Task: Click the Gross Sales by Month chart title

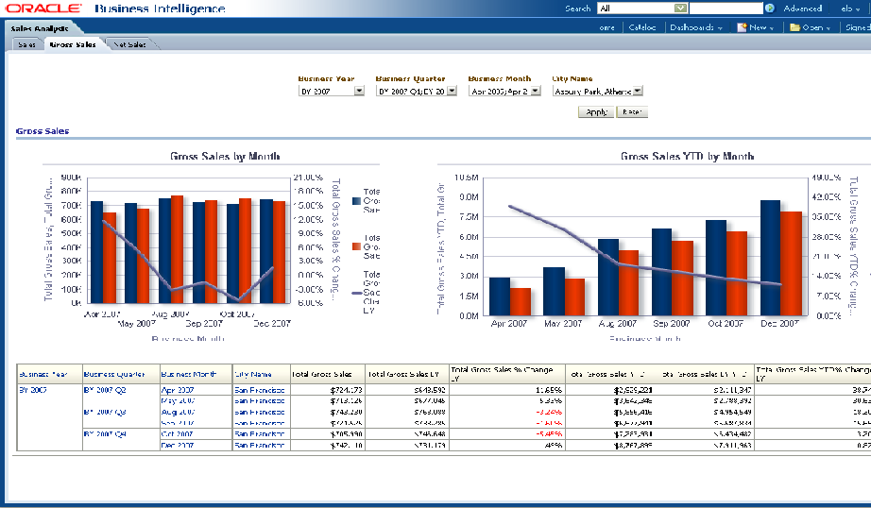Action: pos(225,157)
